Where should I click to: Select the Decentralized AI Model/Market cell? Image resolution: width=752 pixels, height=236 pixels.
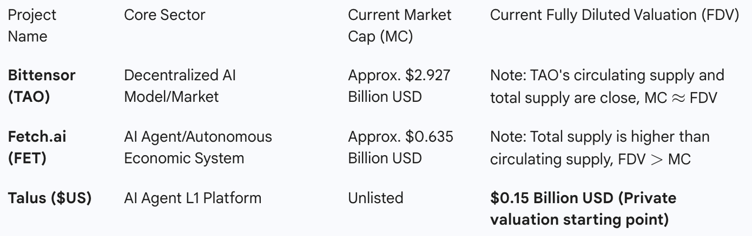(x=179, y=85)
